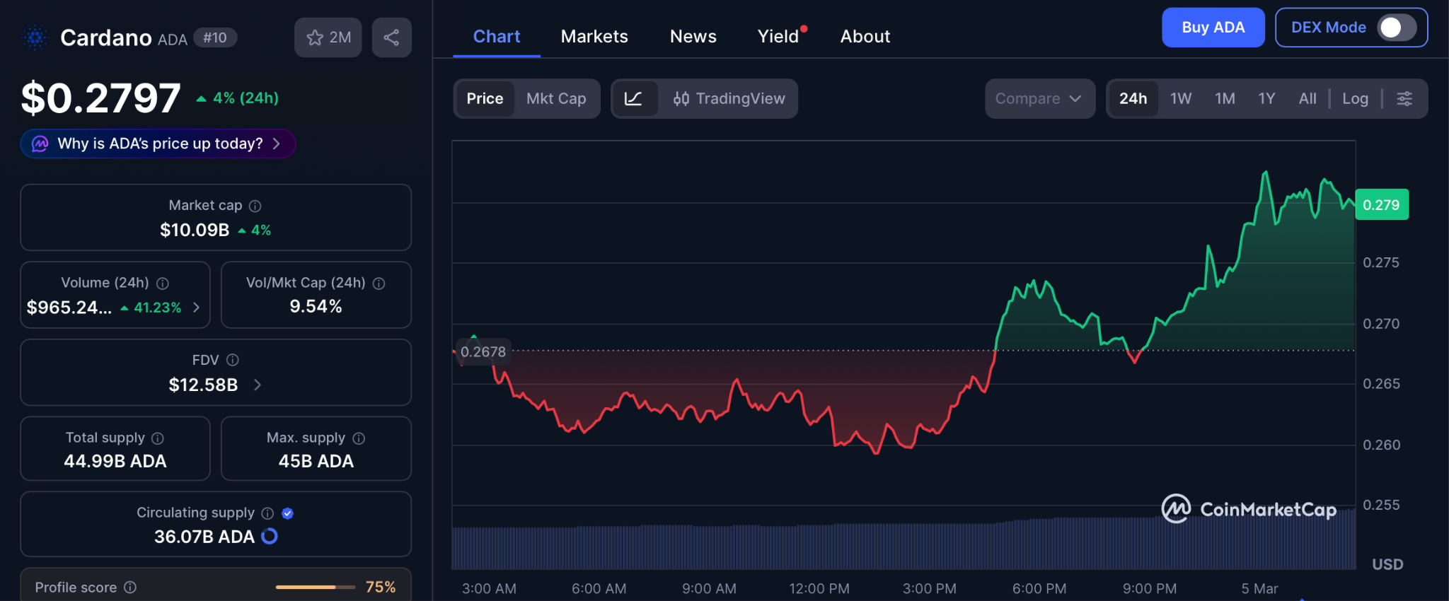The image size is (1449, 601).
Task: Switch chart to Mkt Cap view
Action: click(556, 99)
